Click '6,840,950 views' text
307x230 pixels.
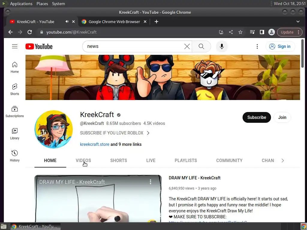181,188
